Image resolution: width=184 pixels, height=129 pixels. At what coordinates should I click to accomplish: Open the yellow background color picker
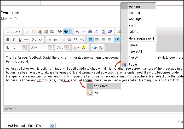[84, 48]
